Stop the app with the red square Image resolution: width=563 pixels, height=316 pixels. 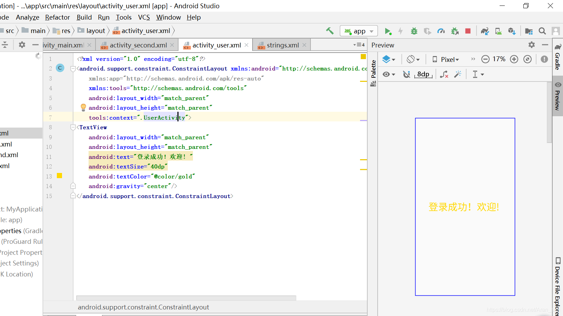coord(468,31)
